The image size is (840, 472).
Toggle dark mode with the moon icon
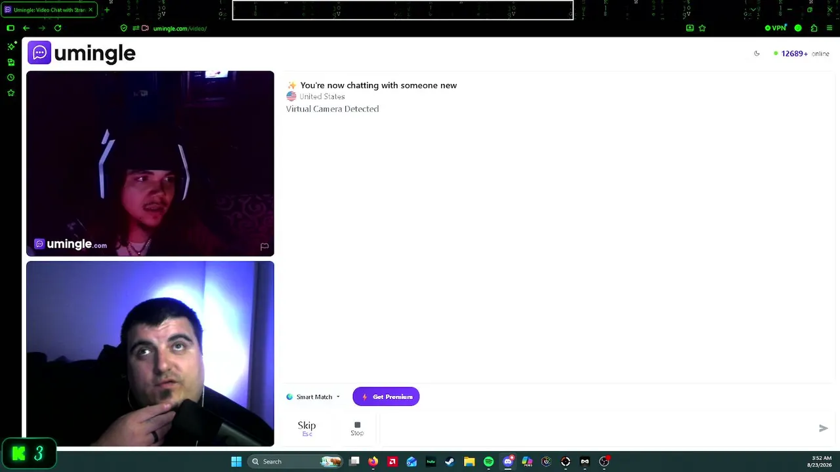tap(757, 54)
